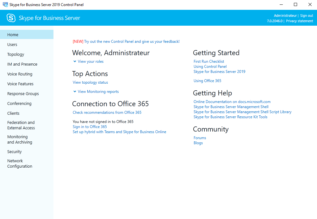Click View your roles link
The image size is (317, 219).
[x=90, y=61]
